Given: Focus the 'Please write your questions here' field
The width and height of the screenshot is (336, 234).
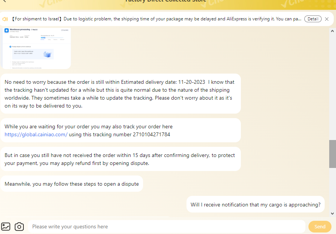Looking at the screenshot, I should pyautogui.click(x=166, y=226).
